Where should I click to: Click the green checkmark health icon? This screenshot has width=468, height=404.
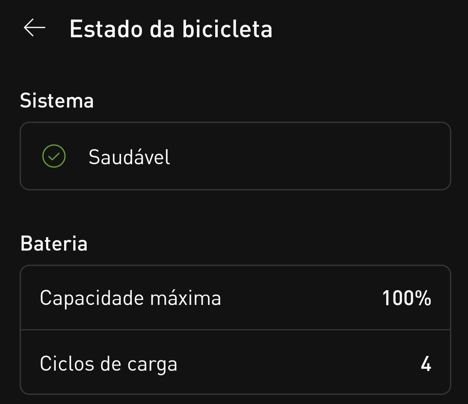tap(54, 156)
